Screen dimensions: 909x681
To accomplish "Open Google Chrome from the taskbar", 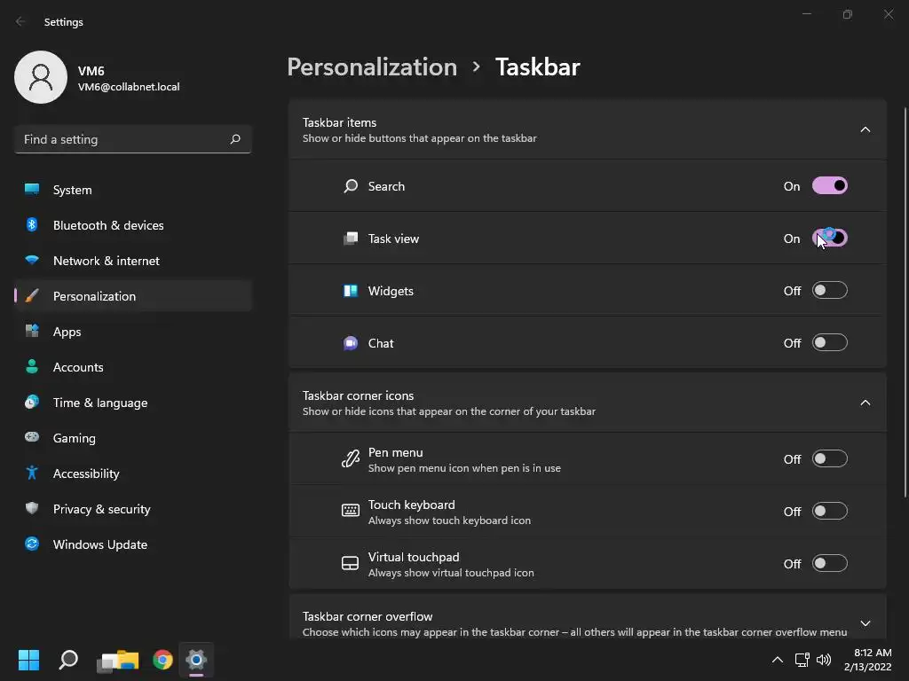I will click(162, 660).
